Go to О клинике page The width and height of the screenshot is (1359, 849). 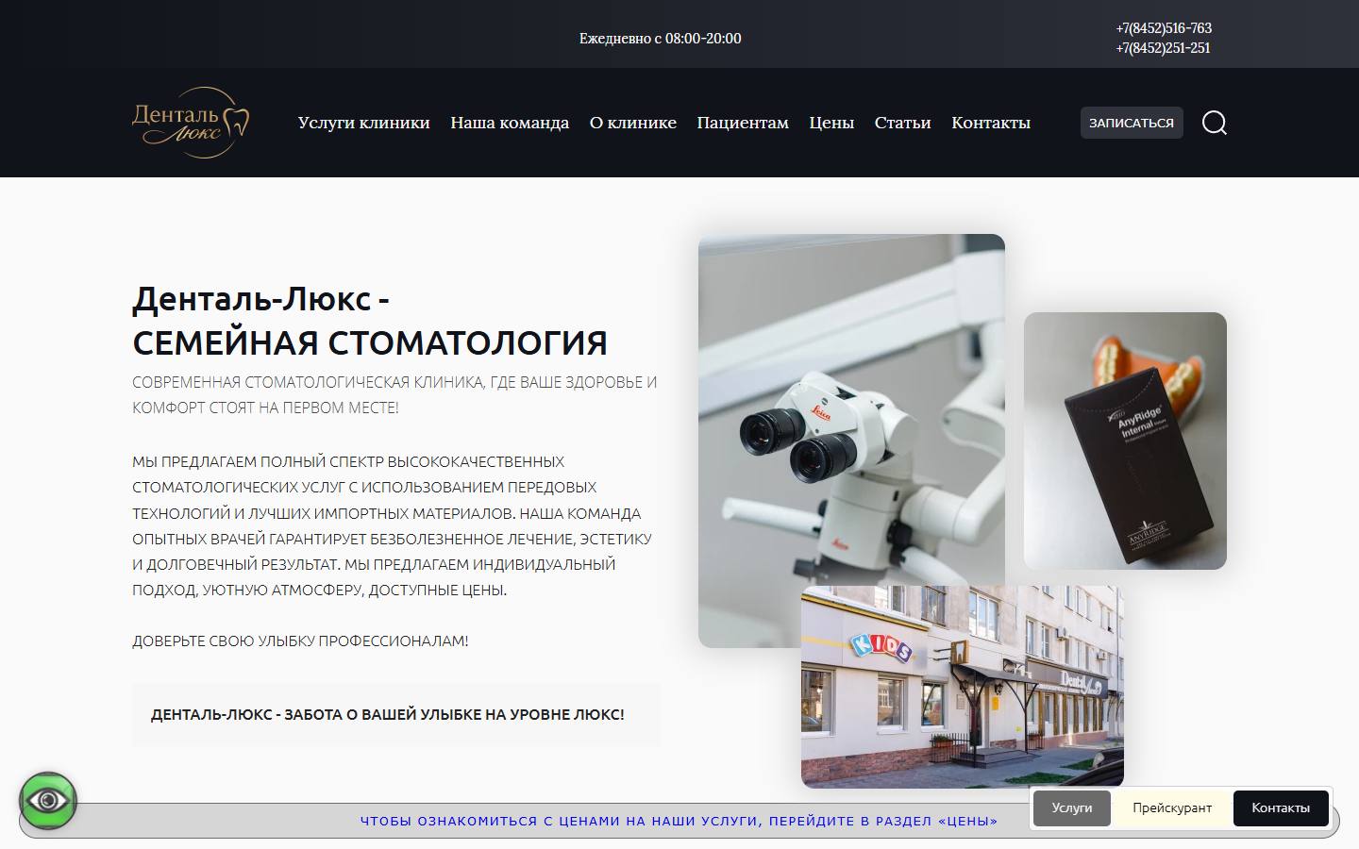633,123
